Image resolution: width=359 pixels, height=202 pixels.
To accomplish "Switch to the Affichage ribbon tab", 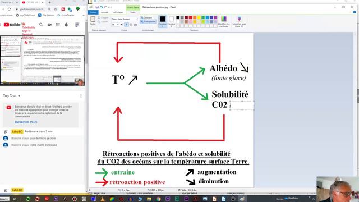I will pos(118,12).
